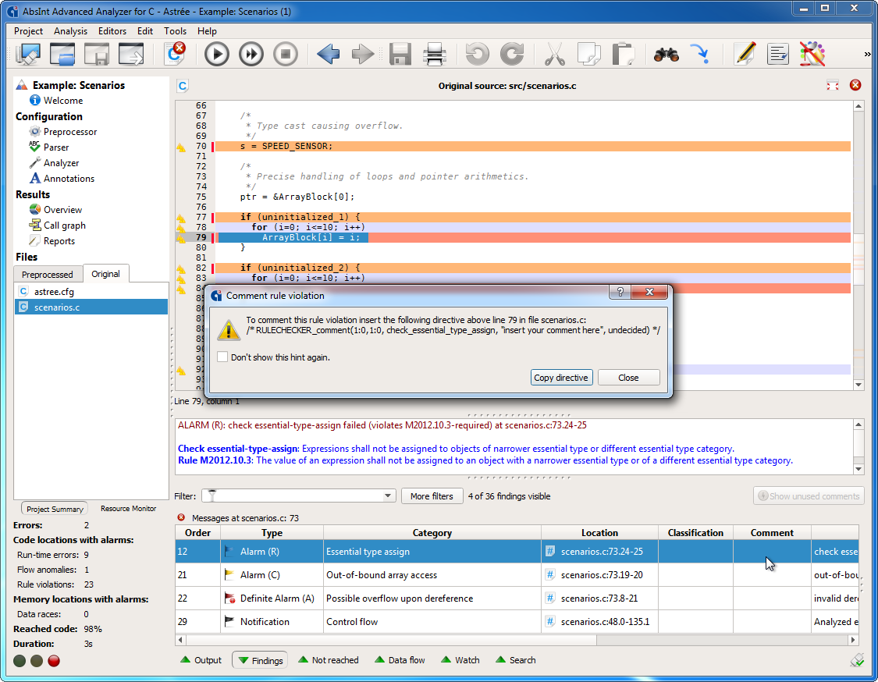
Task: Open the Project menu
Action: (x=28, y=30)
